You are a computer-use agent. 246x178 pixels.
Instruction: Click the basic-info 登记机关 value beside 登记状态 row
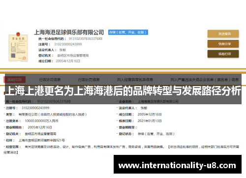click(x=40, y=134)
